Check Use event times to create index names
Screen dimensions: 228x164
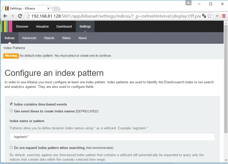(11, 111)
